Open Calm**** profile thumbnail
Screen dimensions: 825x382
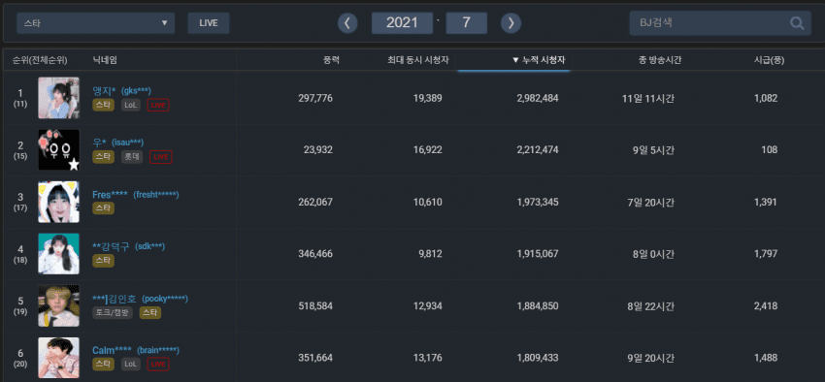58,358
